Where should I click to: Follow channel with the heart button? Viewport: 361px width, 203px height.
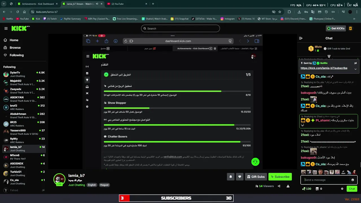240,177
